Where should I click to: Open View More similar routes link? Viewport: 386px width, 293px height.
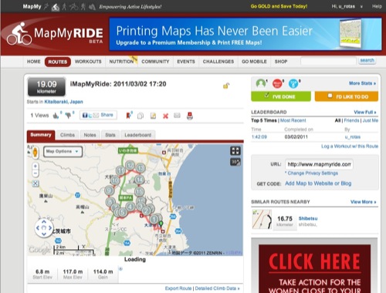(x=363, y=202)
